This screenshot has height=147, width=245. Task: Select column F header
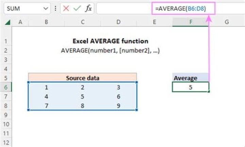[190, 22]
